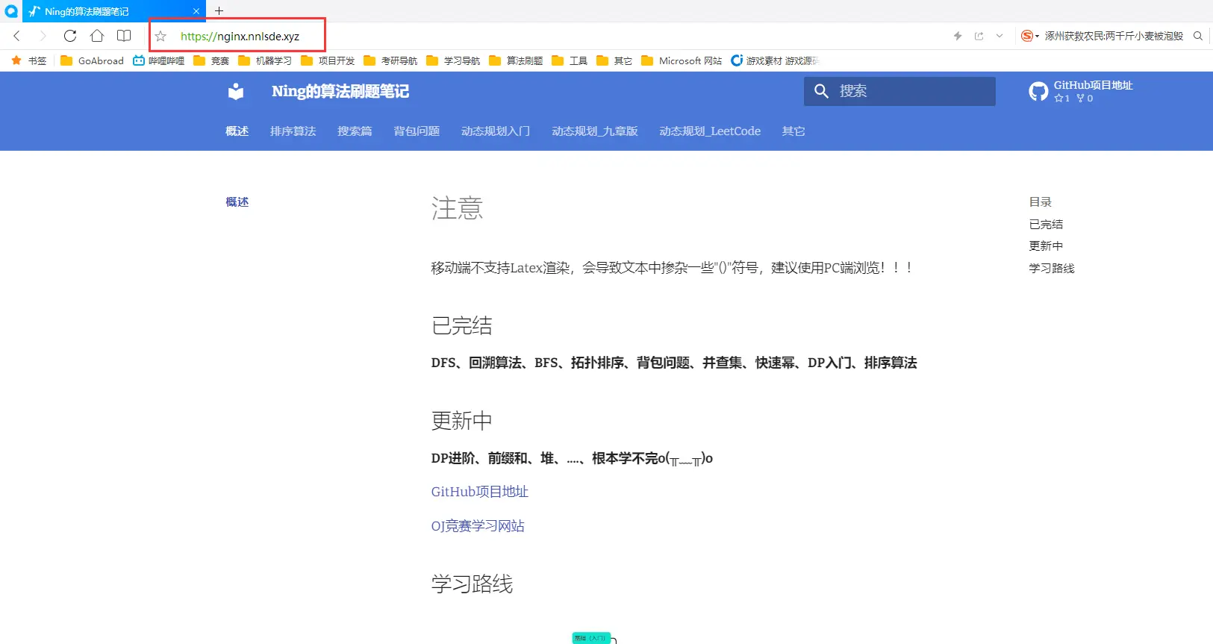Viewport: 1213px width, 644px height.
Task: Expand the address bar dropdown arrow
Action: pos(1000,36)
